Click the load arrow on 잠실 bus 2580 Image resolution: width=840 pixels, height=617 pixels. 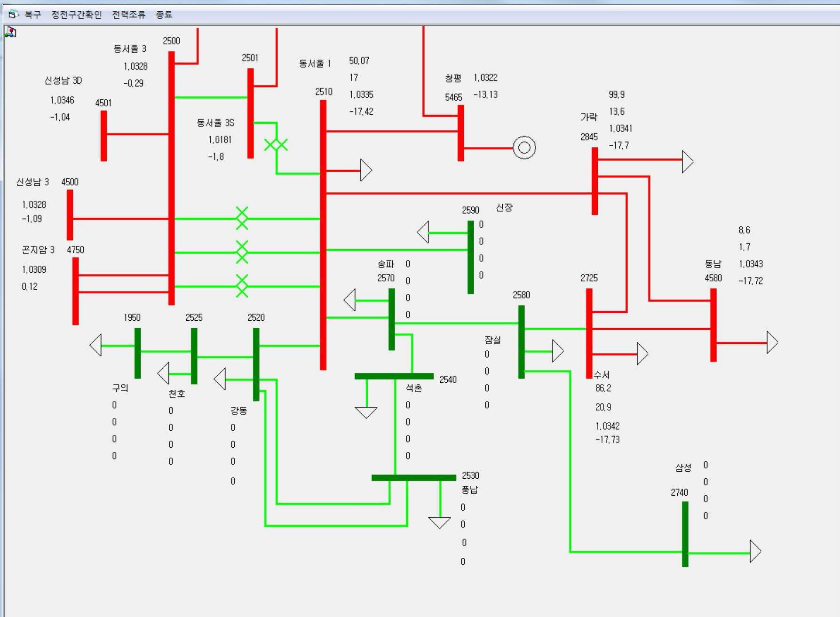[558, 351]
